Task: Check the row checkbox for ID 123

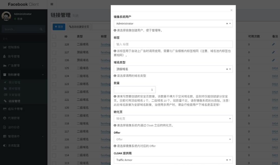Action: tap(54, 84)
